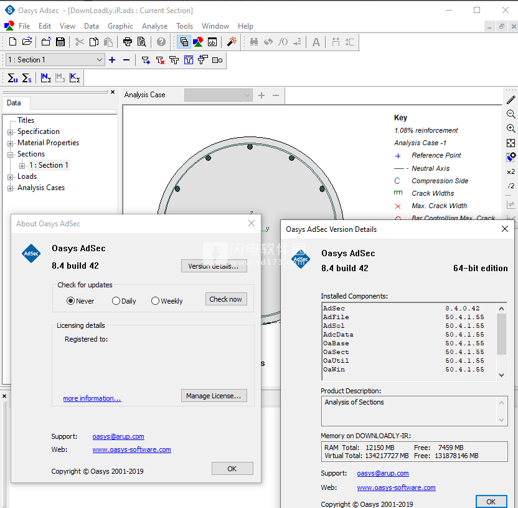Screen dimensions: 518x508
Task: Open the colored shapes graphic view icon
Action: point(198,42)
